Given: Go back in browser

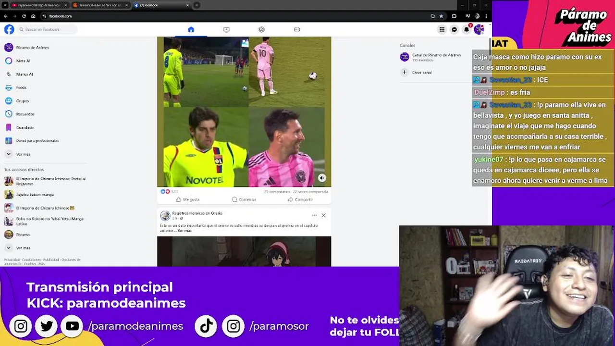Looking at the screenshot, I should (x=6, y=16).
